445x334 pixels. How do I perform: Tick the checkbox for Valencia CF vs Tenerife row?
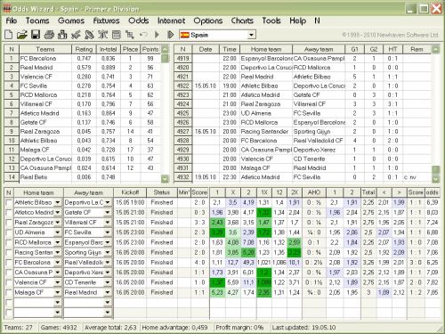9,282
